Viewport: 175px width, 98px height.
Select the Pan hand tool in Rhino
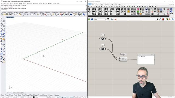pos(25,14)
